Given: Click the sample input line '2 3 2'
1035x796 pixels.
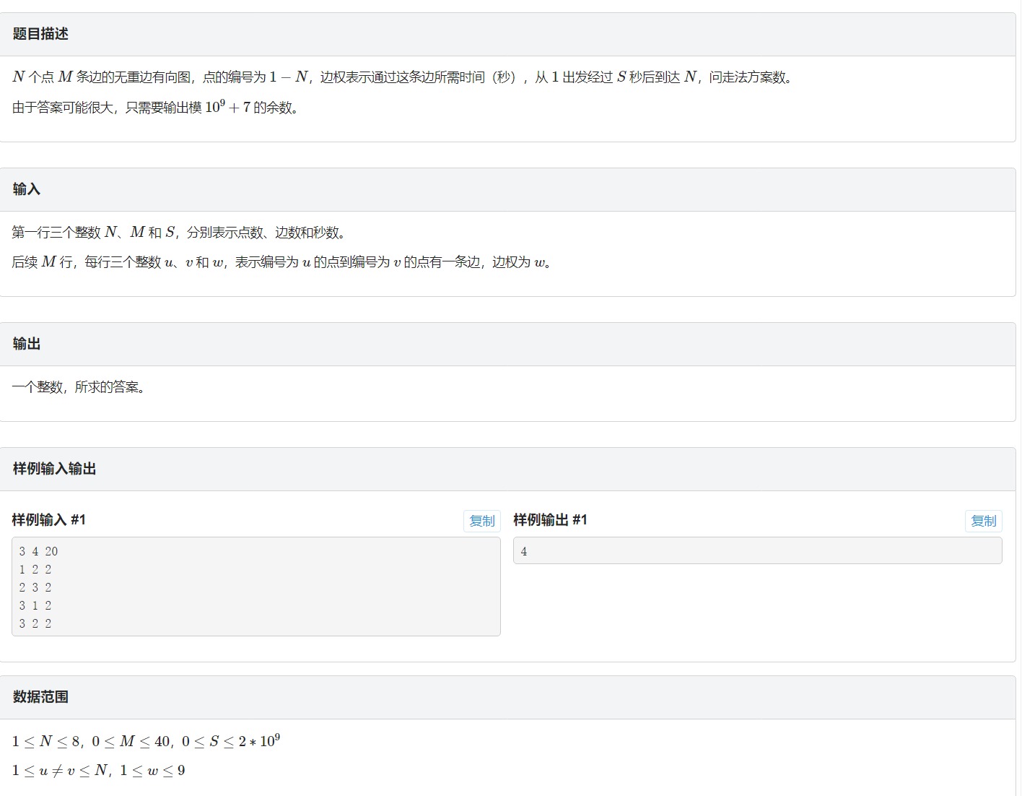Looking at the screenshot, I should [x=35, y=587].
